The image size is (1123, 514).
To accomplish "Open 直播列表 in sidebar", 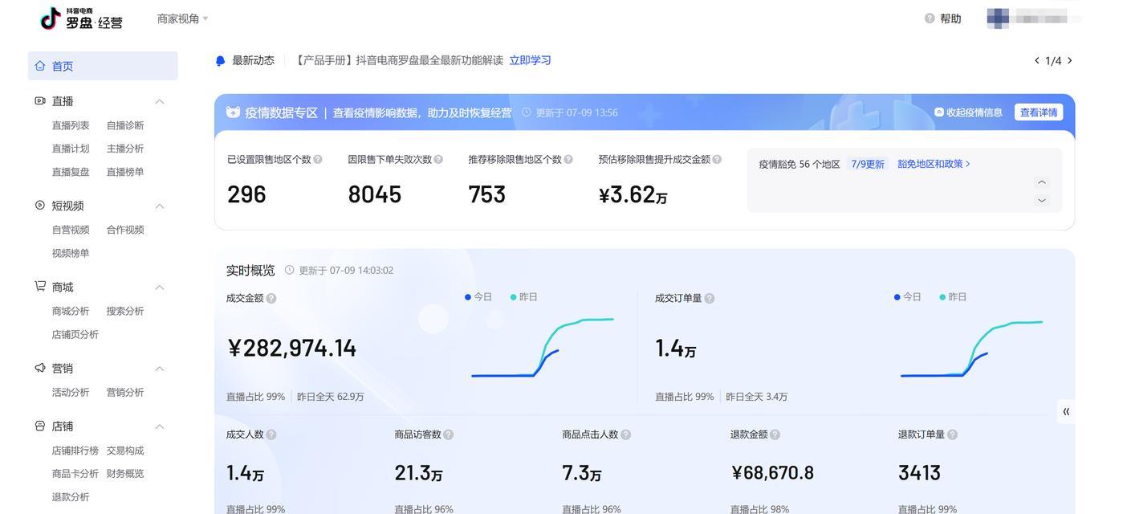I will 71,125.
